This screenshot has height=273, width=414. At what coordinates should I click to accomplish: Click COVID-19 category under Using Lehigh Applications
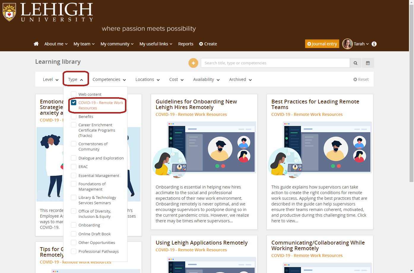tap(191, 250)
